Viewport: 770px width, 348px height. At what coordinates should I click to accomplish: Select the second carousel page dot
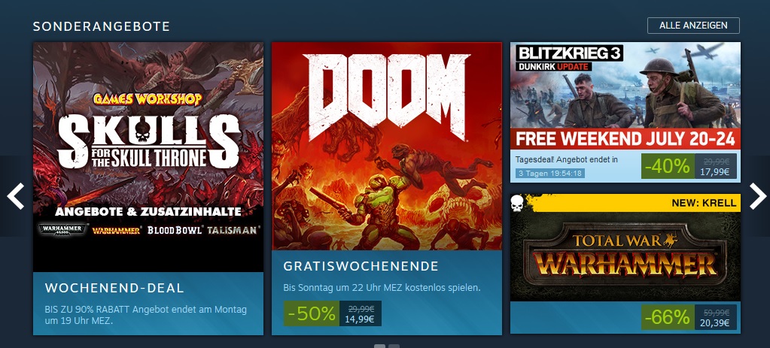[394, 346]
